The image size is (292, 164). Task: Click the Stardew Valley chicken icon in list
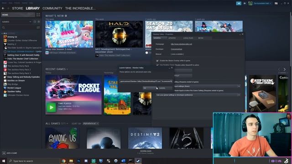[5, 92]
